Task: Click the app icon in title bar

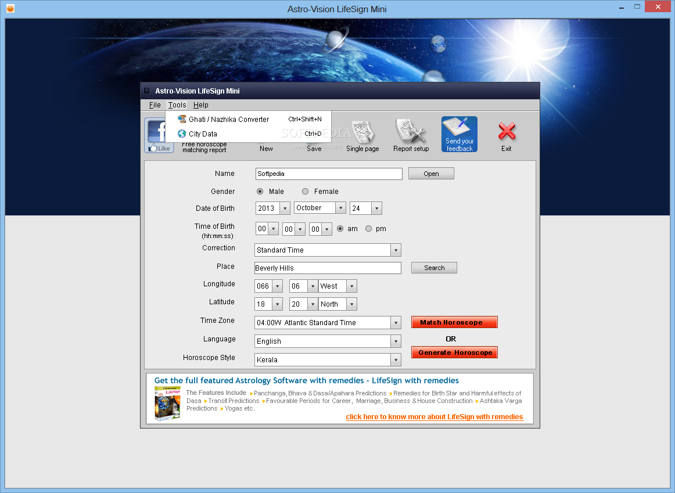Action: click(10, 9)
